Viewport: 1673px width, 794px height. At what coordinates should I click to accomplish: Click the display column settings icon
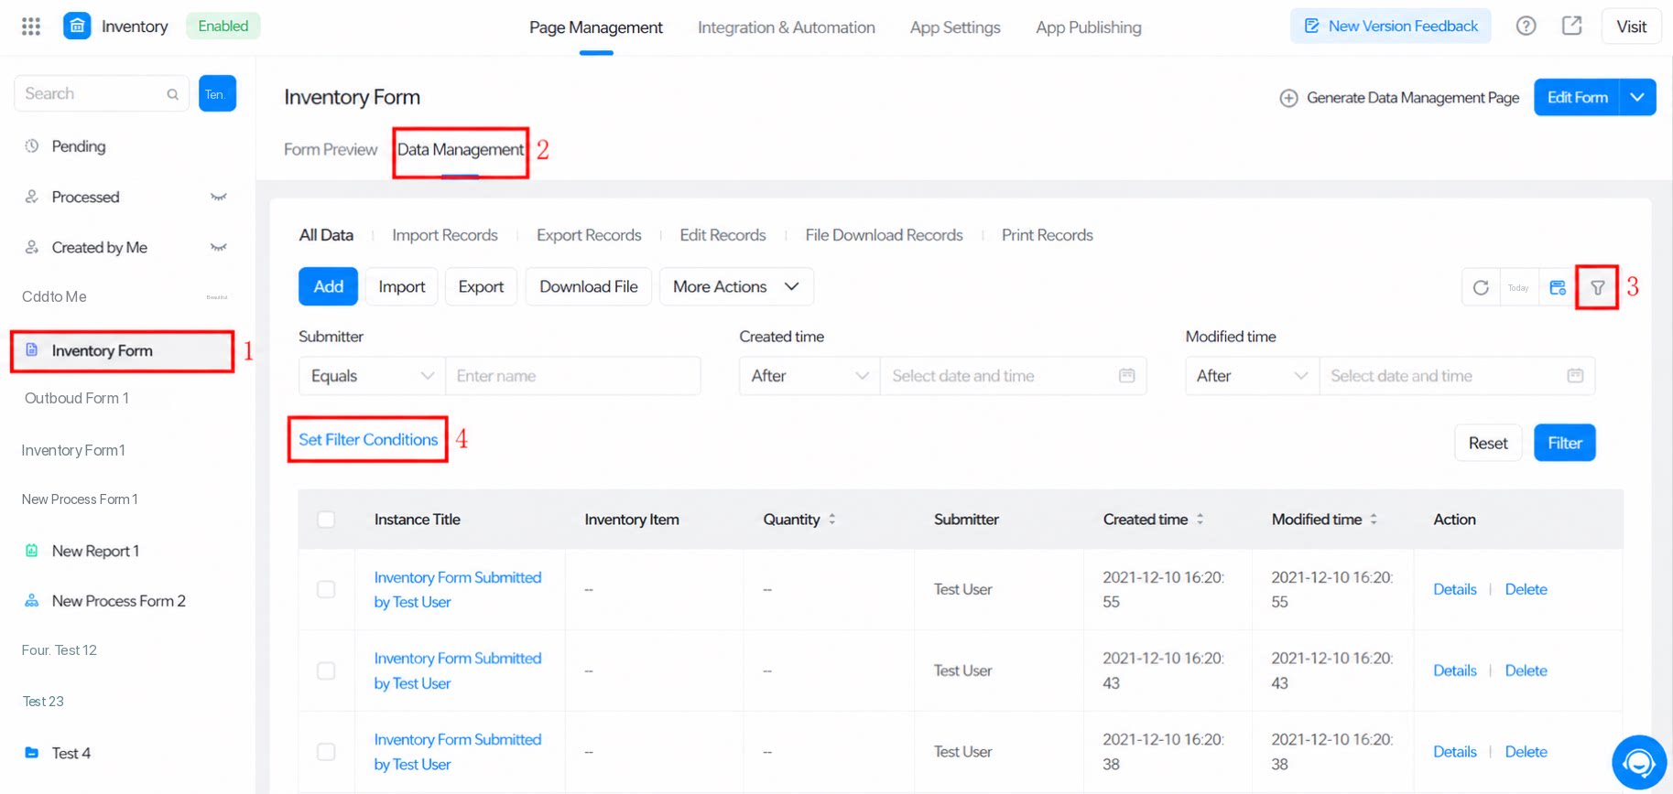point(1558,287)
